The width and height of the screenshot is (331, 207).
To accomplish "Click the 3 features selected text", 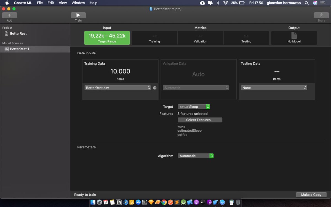I will tap(193, 114).
